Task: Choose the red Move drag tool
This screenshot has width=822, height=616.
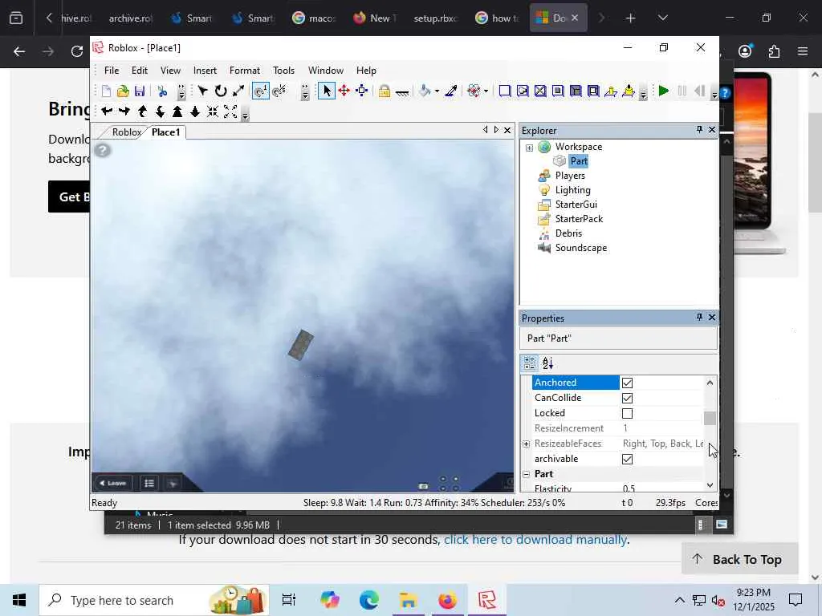Action: [x=344, y=91]
